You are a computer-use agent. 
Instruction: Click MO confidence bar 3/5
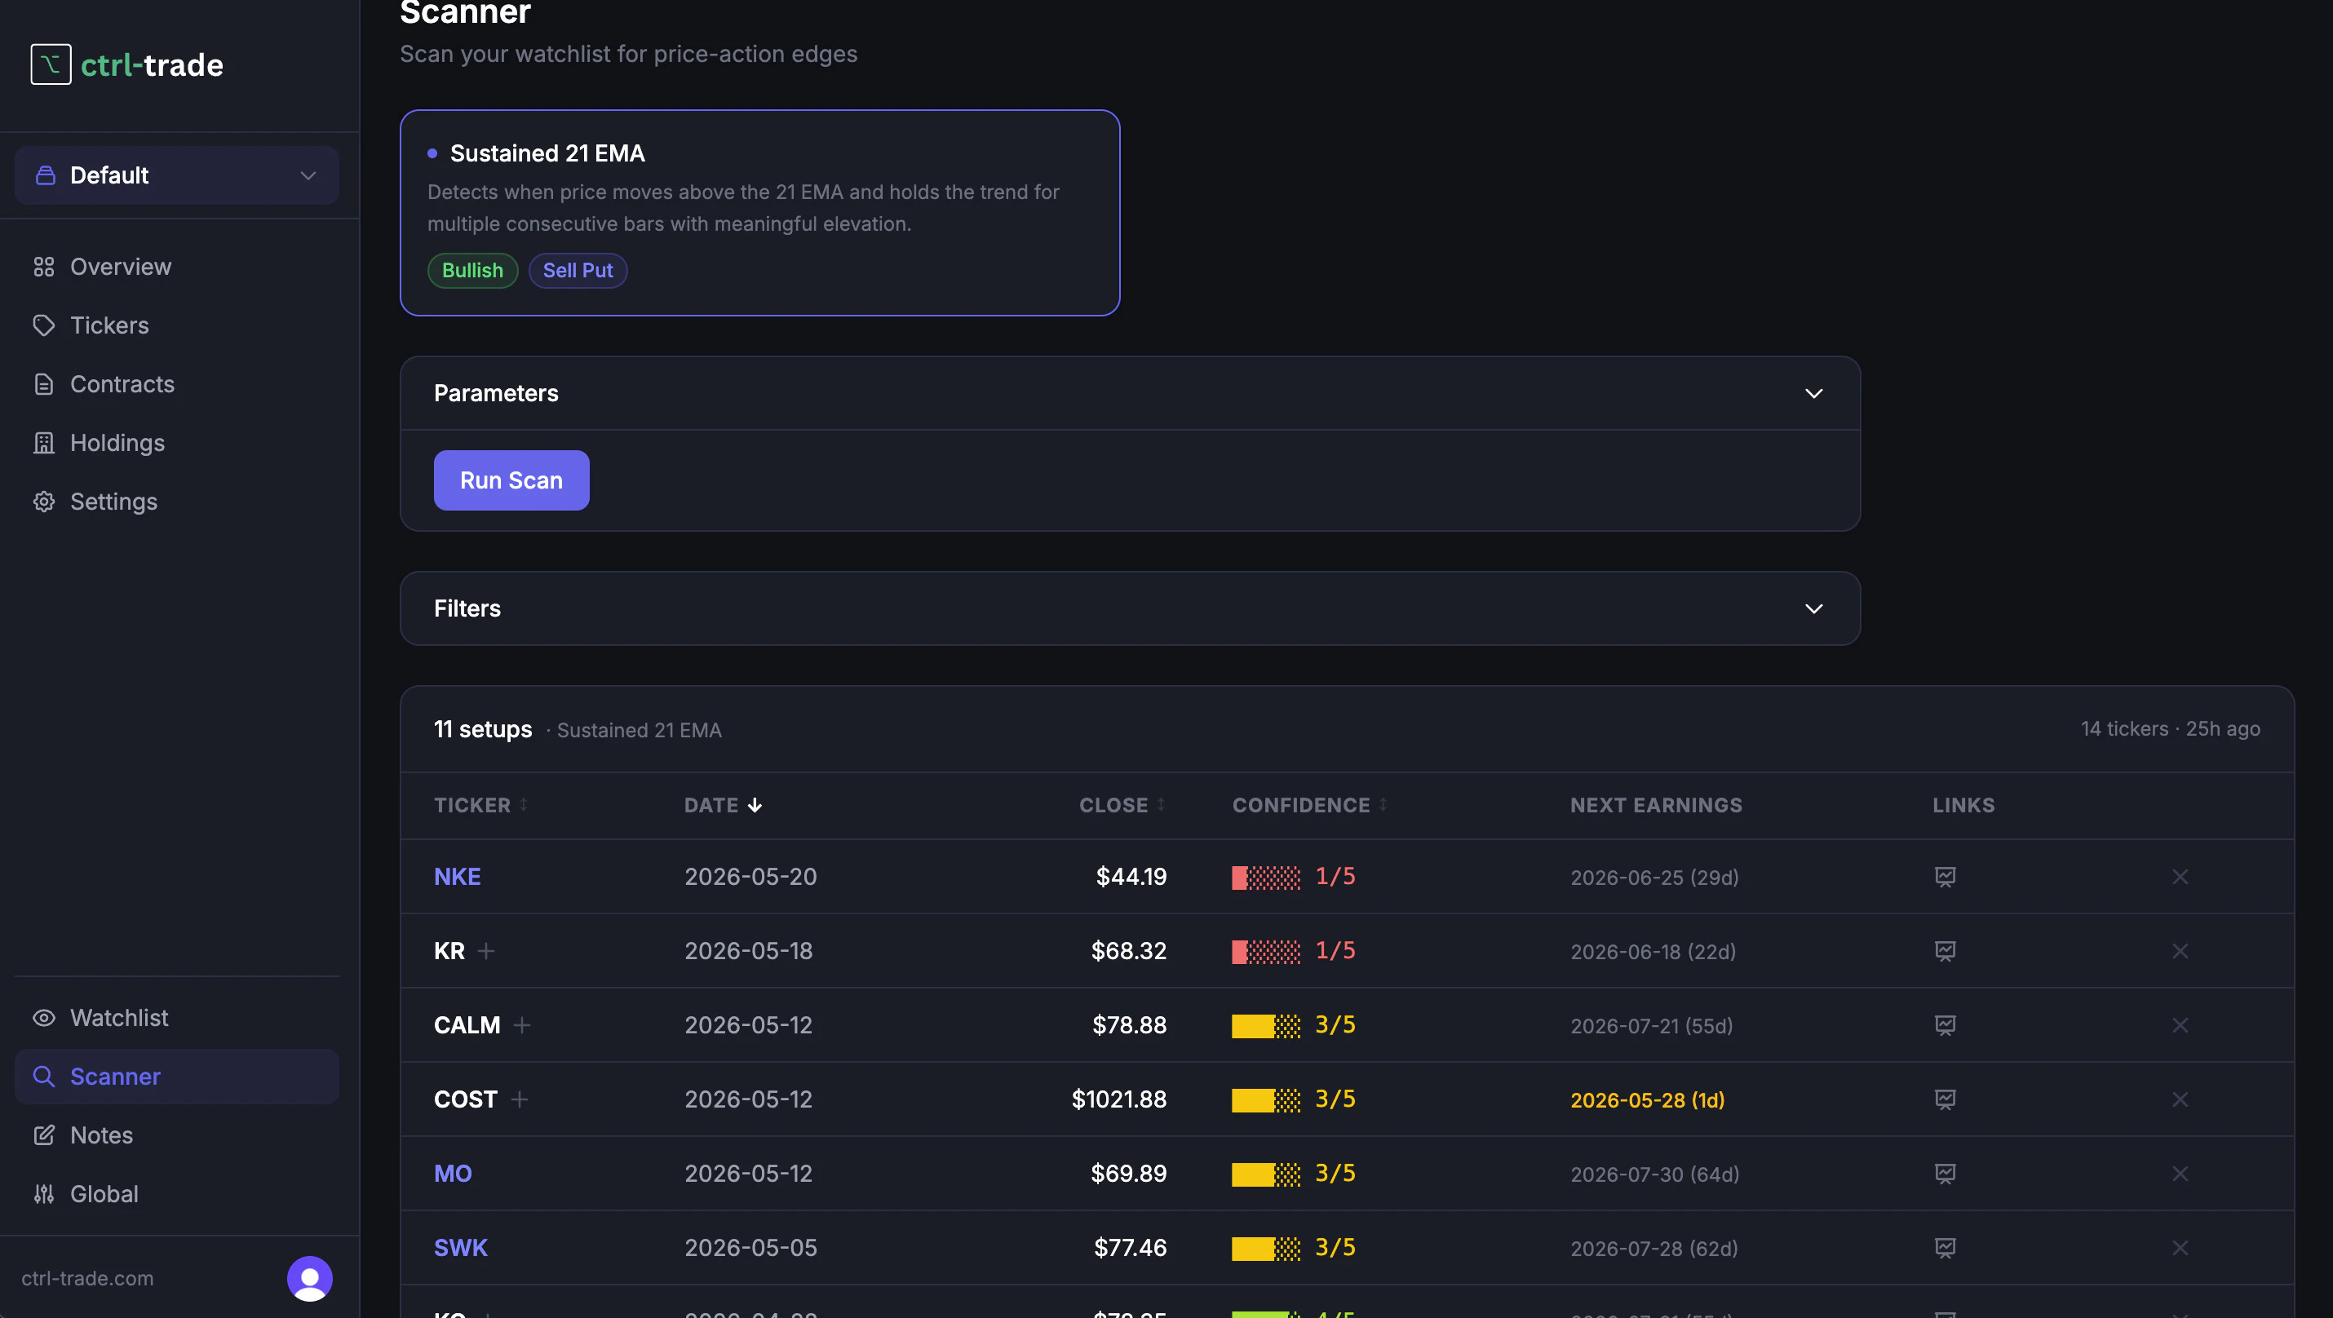click(1293, 1174)
